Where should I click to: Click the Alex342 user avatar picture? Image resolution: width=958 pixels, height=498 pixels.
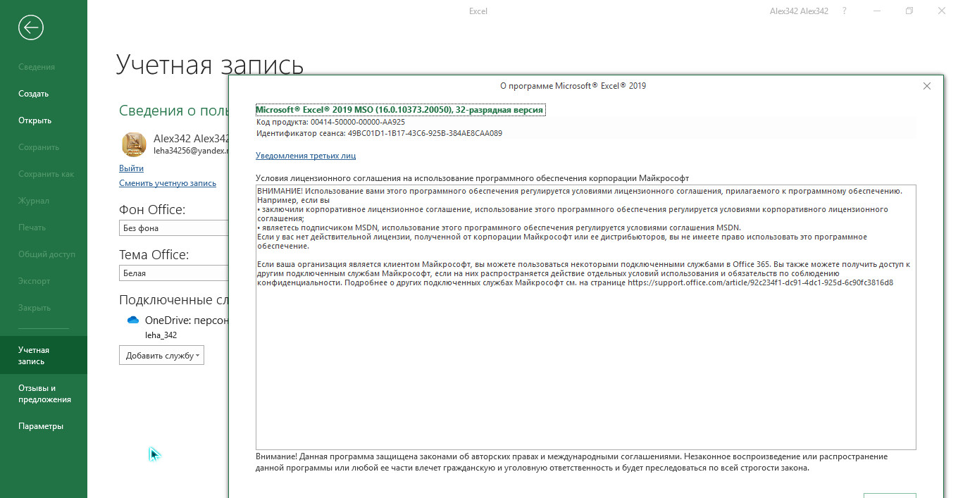[134, 144]
